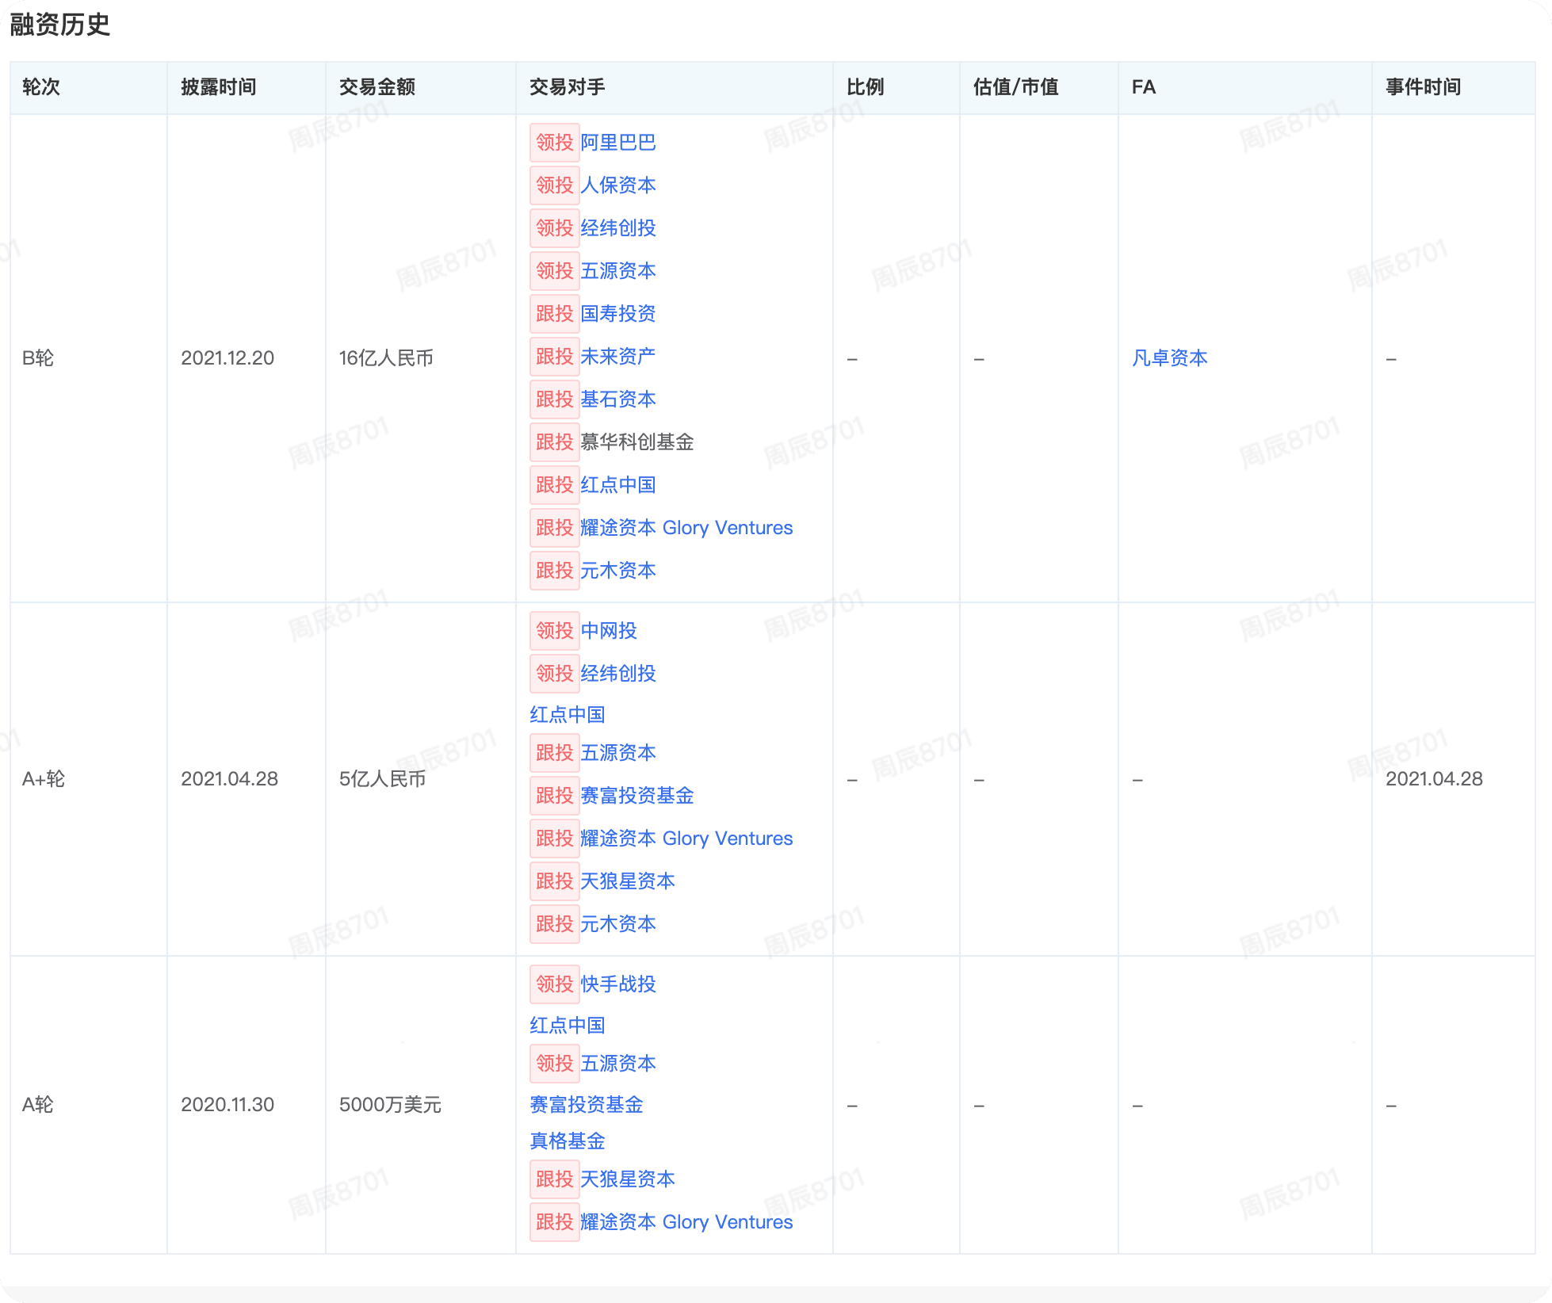The image size is (1552, 1303).
Task: Click 红点中国 link in A轮 row
Action: tap(568, 1026)
